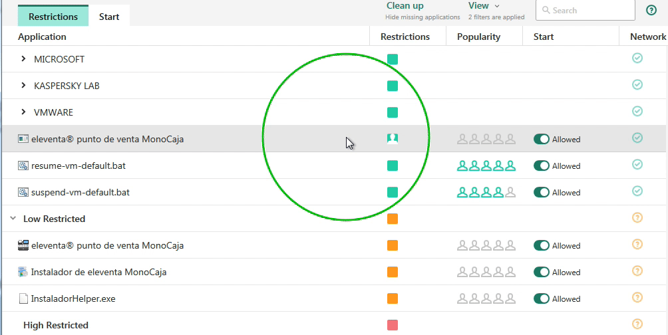Toggle Start switch for Instalador de eleventa MonoCaja
668x335 pixels.
tap(542, 272)
